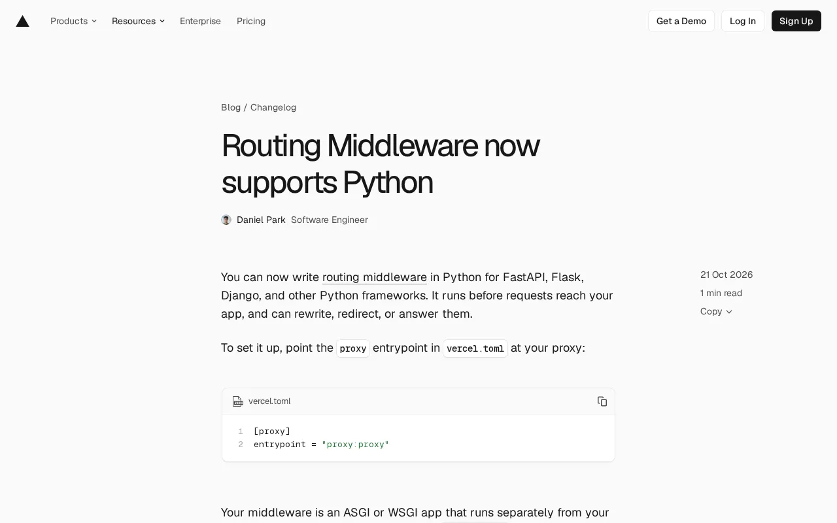
Task: Expand the Resources dropdown menu
Action: tap(138, 21)
